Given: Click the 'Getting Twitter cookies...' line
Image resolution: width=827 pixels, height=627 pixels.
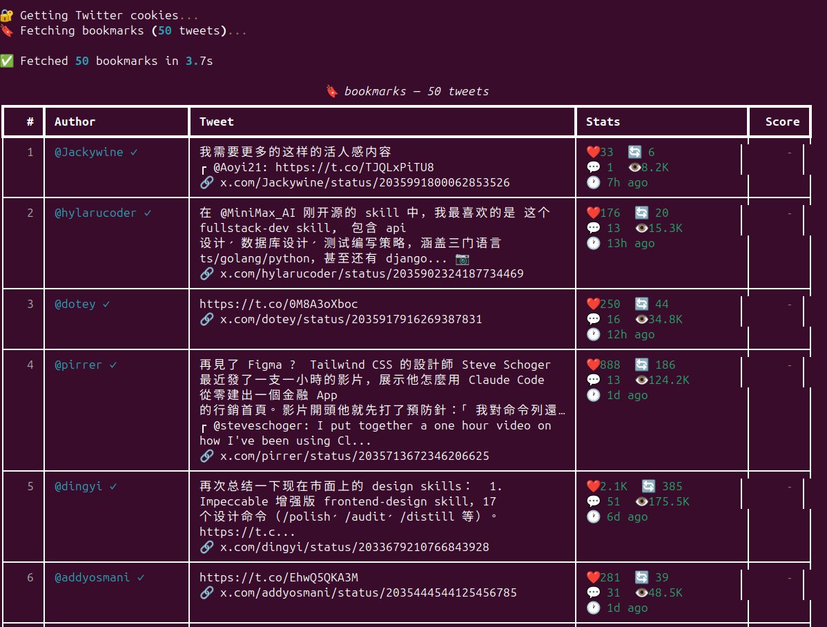Looking at the screenshot, I should [x=99, y=15].
